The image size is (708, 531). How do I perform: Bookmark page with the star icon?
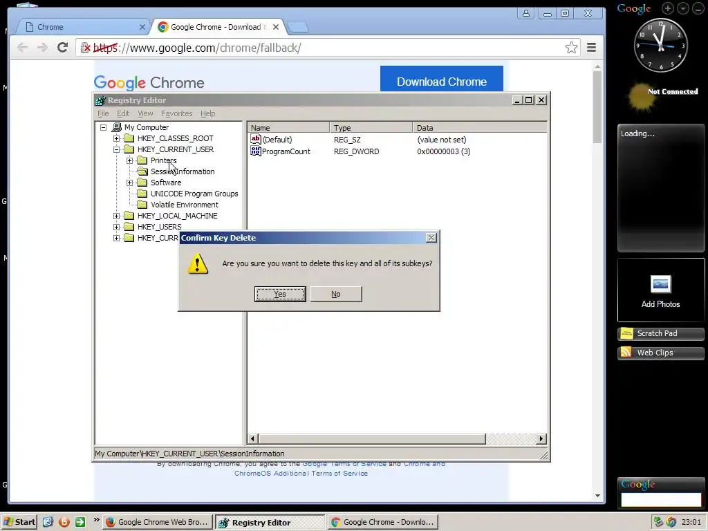click(x=571, y=48)
